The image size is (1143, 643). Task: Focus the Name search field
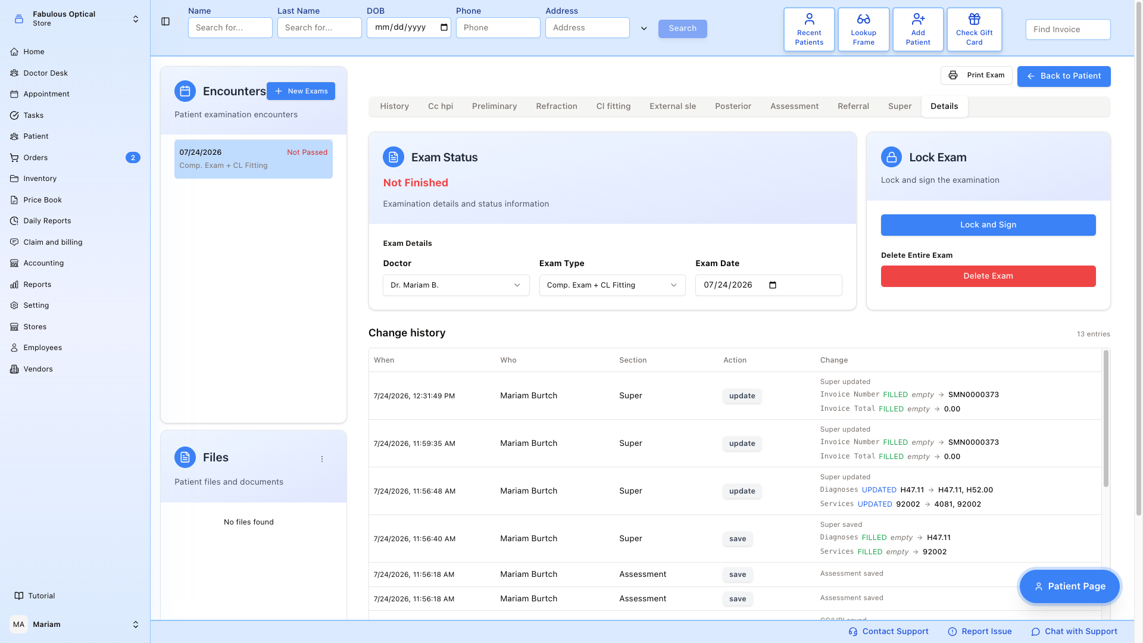point(230,28)
